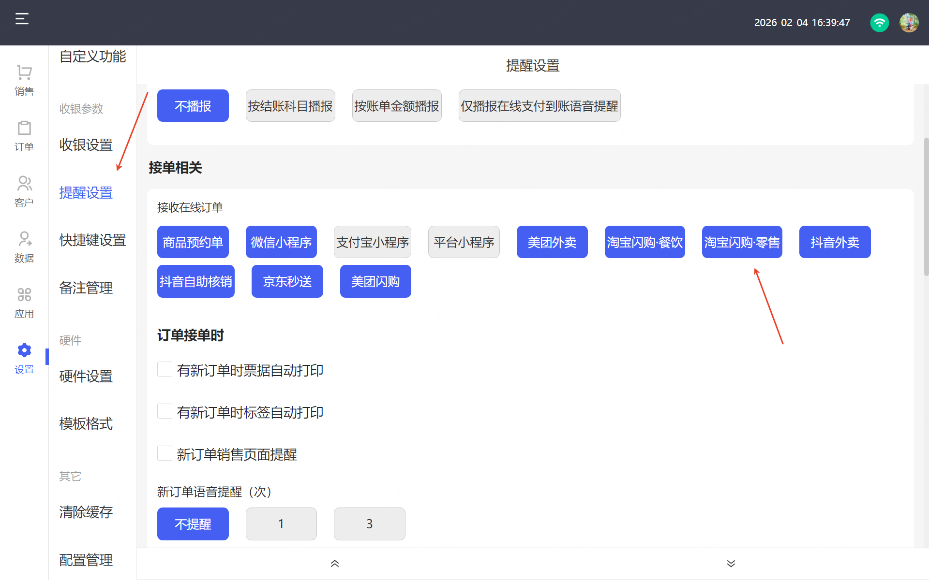This screenshot has width=929, height=580.
Task: Set voice reminder count to 3
Action: tap(369, 524)
